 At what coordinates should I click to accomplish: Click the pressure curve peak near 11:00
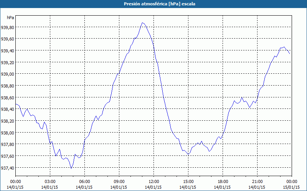click(x=142, y=23)
